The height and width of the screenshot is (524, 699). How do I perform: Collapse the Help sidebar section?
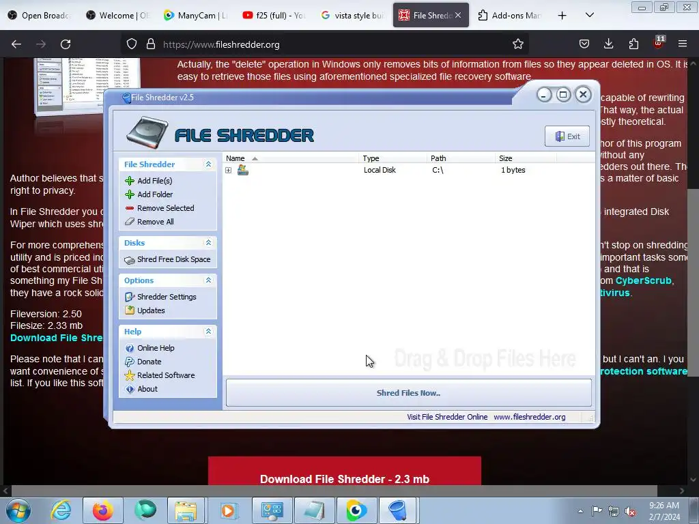208,332
